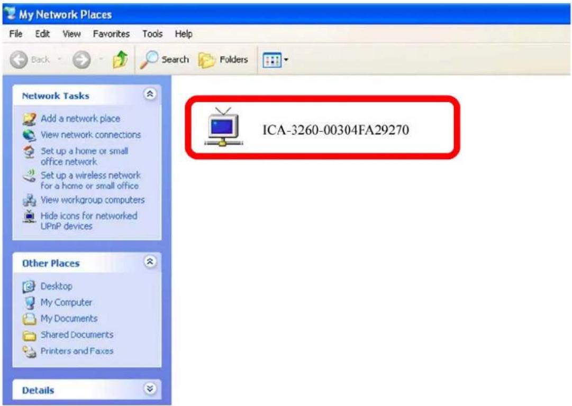572x406 pixels.
Task: Click the Views toolbar icon
Action: [272, 60]
